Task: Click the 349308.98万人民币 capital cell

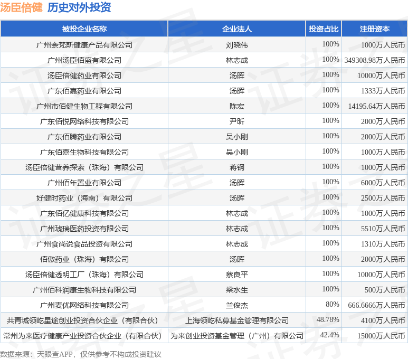Action: point(375,60)
